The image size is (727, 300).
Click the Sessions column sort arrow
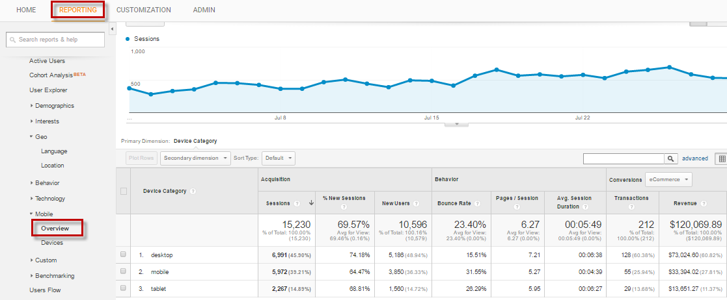(310, 203)
